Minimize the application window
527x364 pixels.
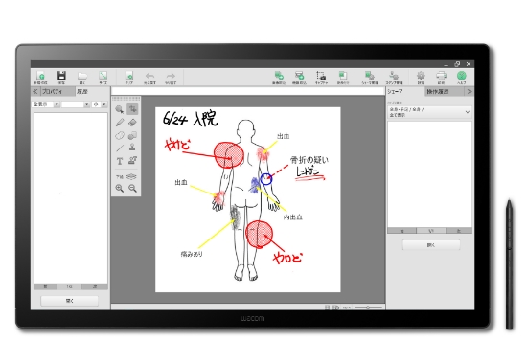(x=446, y=64)
